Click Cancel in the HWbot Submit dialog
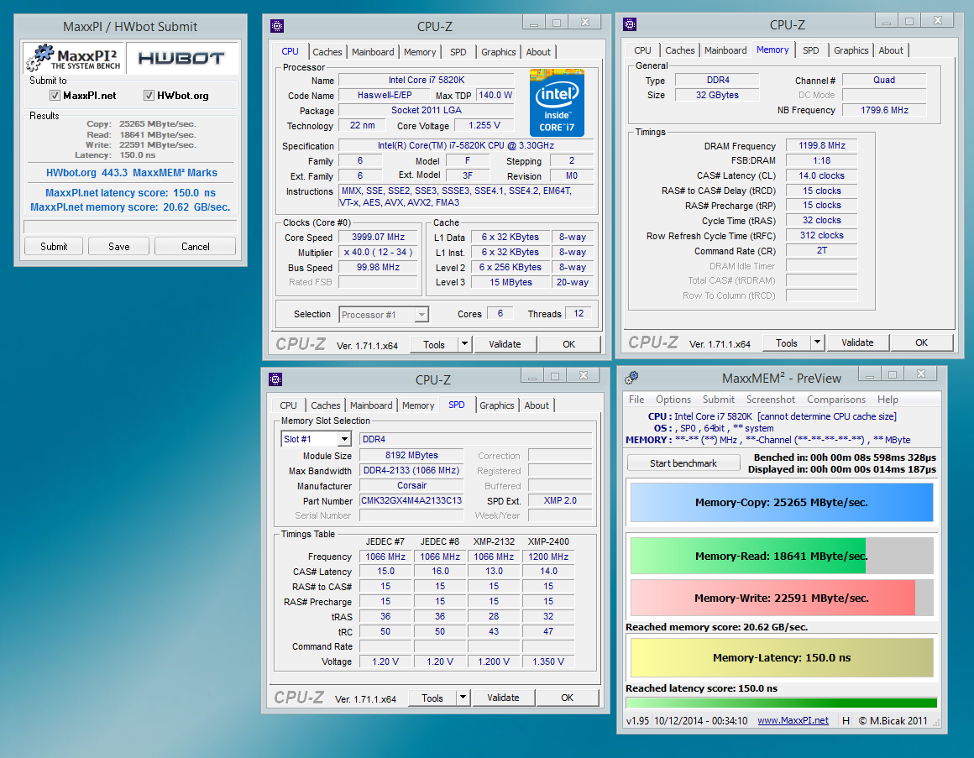The width and height of the screenshot is (974, 758). coord(195,247)
